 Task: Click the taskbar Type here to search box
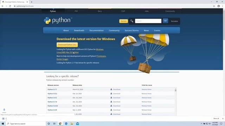[26, 124]
